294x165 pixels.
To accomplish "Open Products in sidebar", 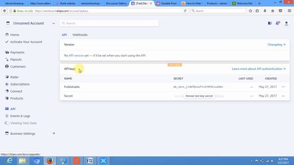I will [x=17, y=99].
